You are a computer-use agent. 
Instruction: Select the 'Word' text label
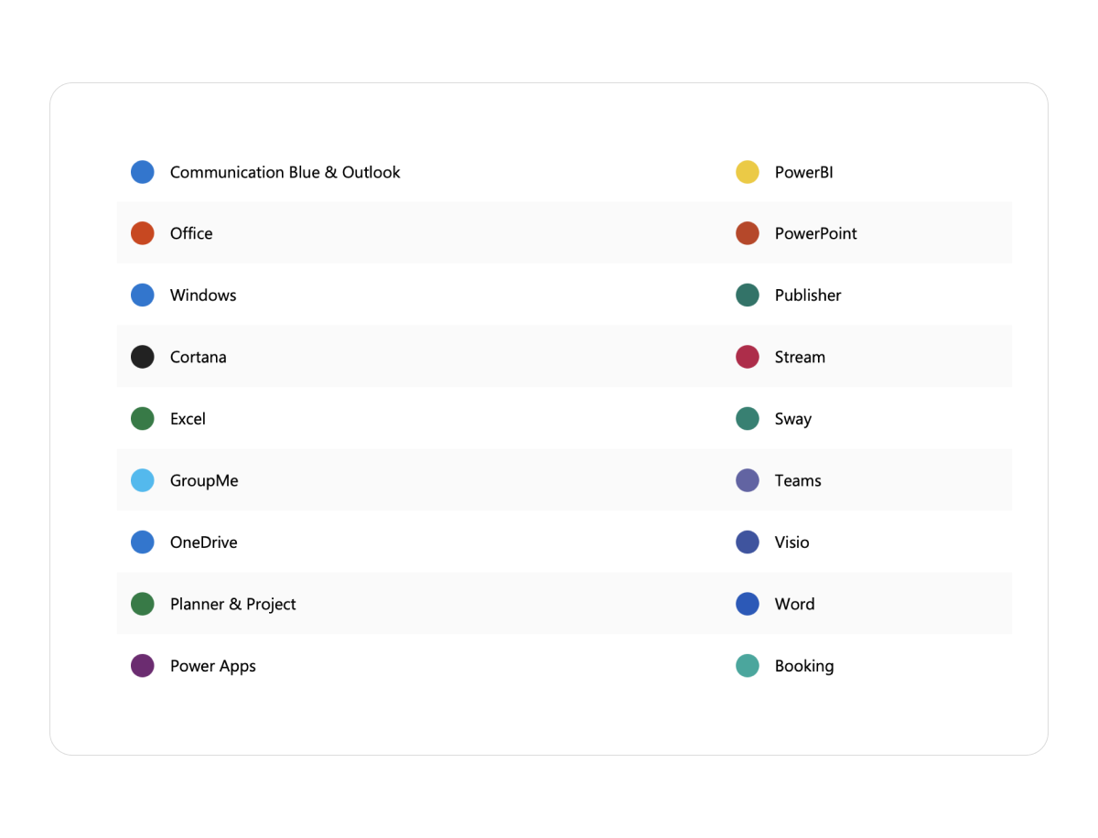click(795, 604)
